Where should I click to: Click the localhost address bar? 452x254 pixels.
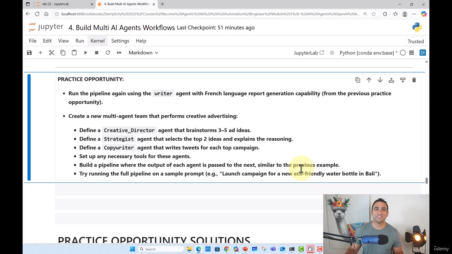pos(210,14)
